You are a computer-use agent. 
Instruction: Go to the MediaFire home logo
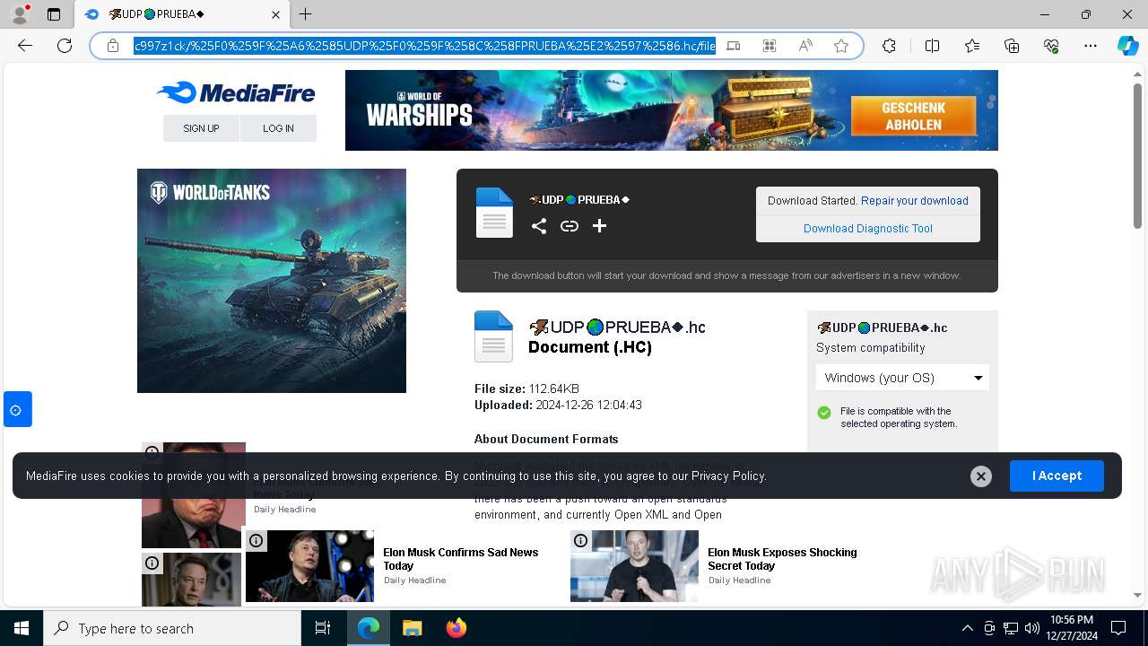[236, 92]
